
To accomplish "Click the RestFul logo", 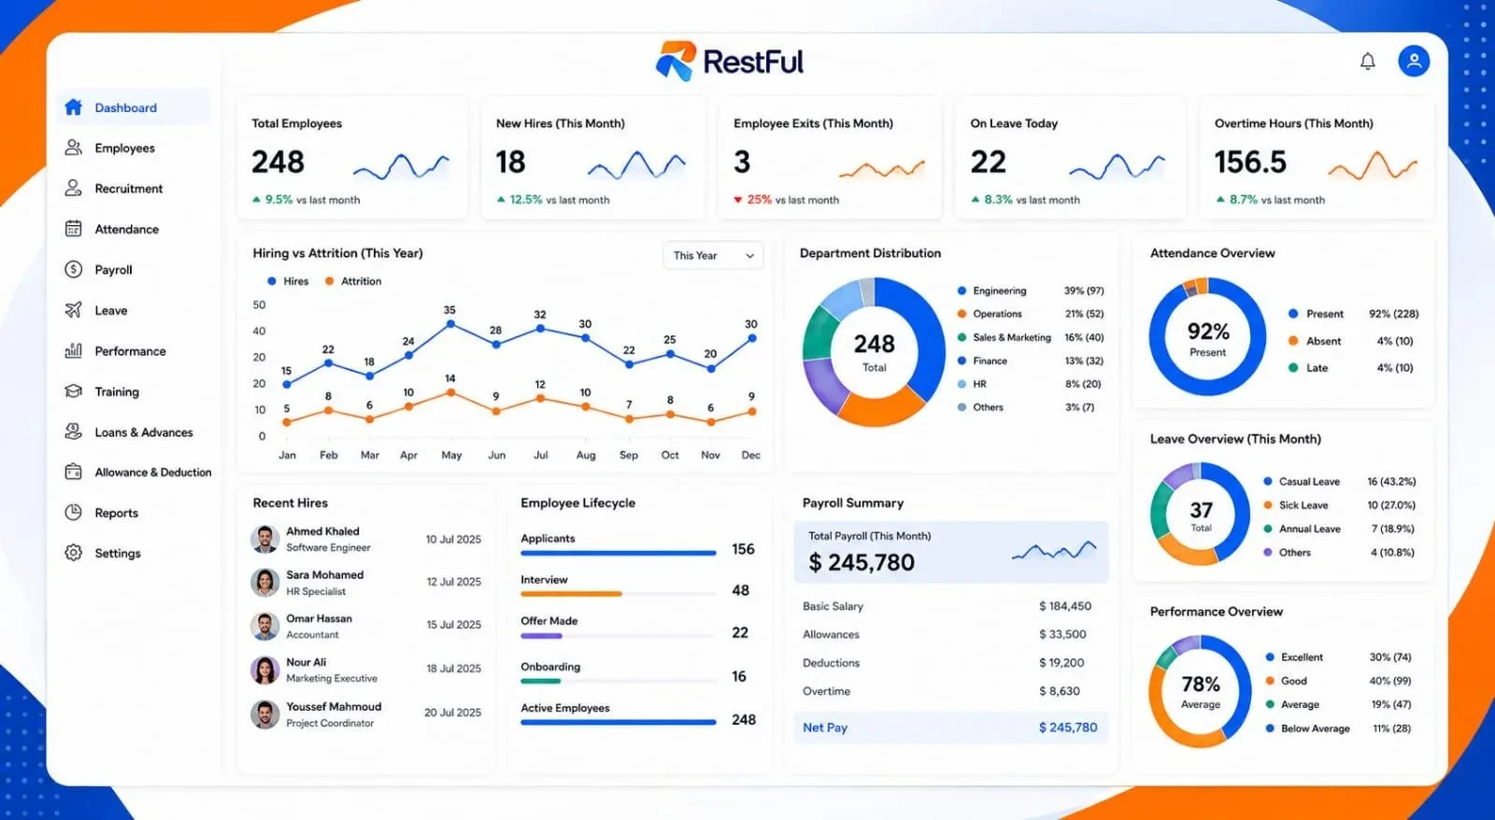I will 730,61.
